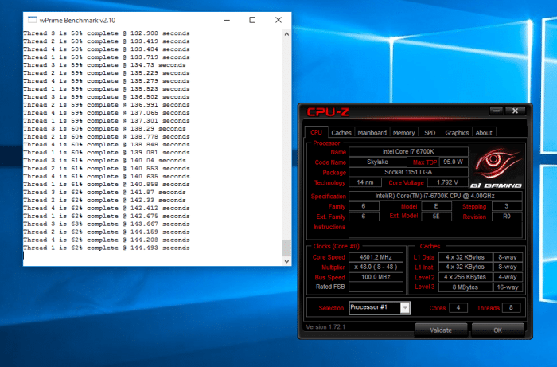Click the wPrime Benchmark window icon
Viewport: 557px width, 367px height.
32,20
